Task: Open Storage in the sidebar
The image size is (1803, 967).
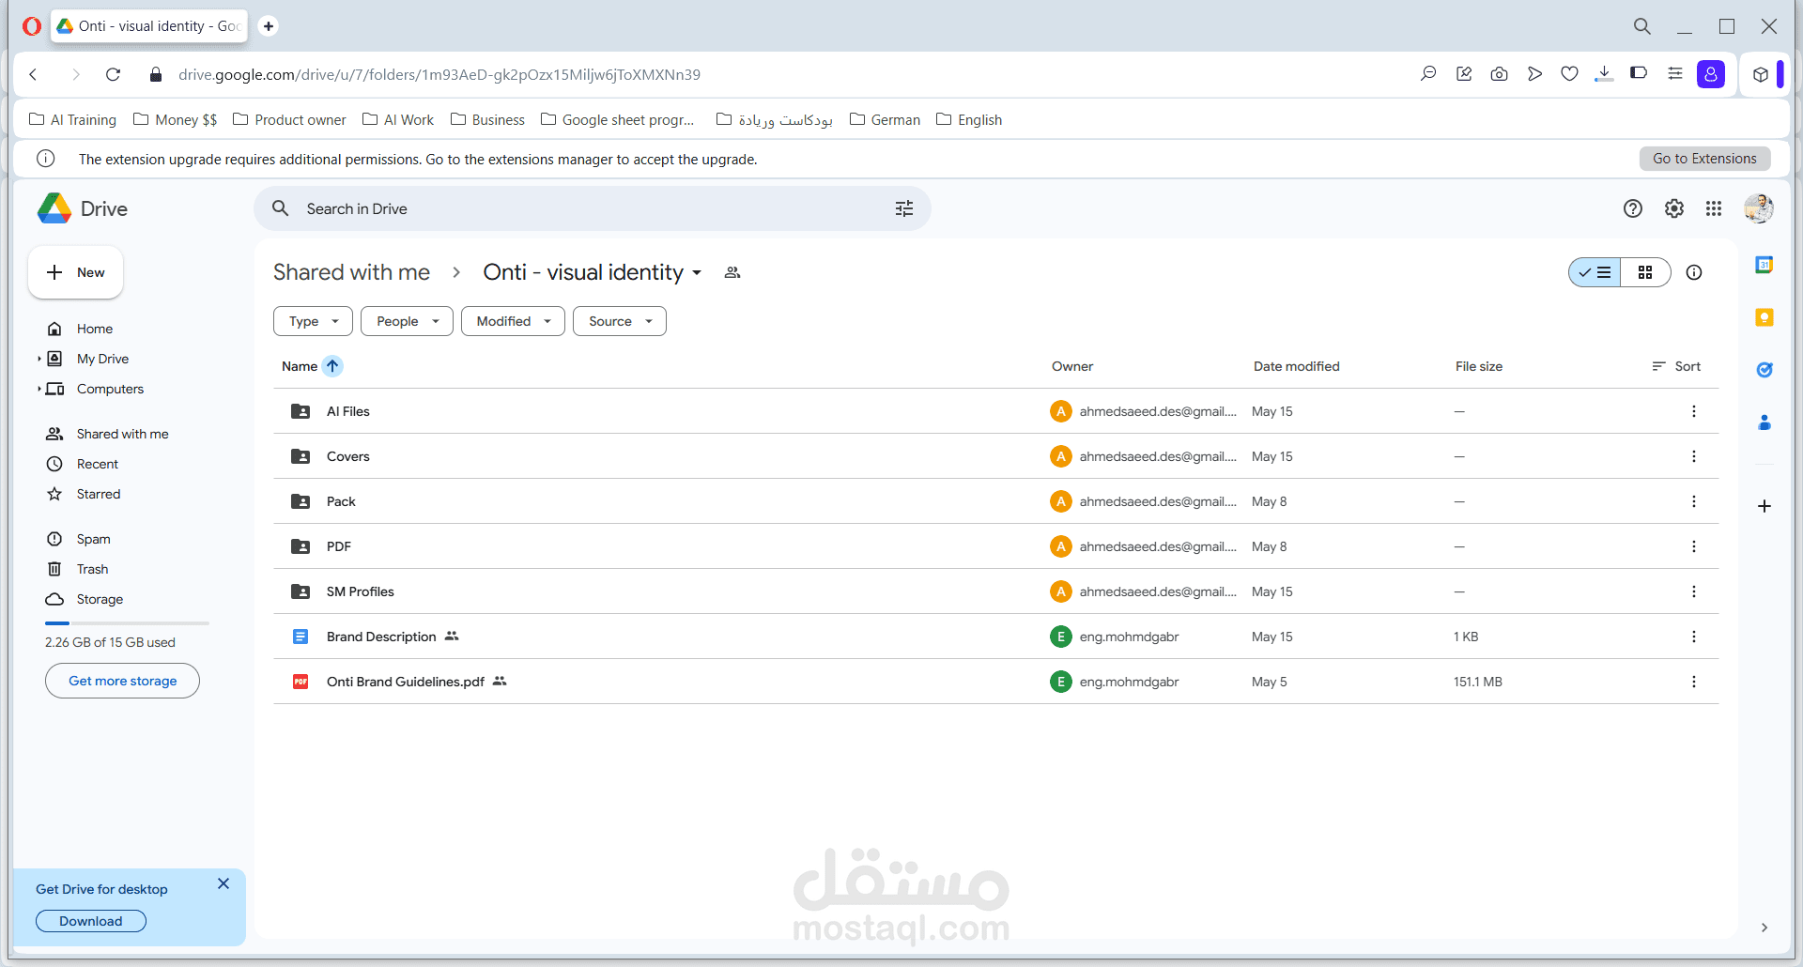Action: point(100,599)
